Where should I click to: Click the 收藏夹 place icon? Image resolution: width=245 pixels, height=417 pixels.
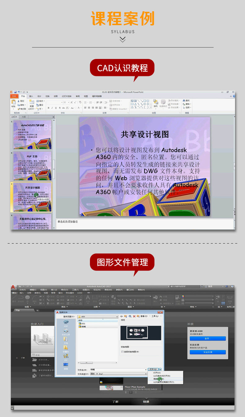pyautogui.click(x=66, y=349)
